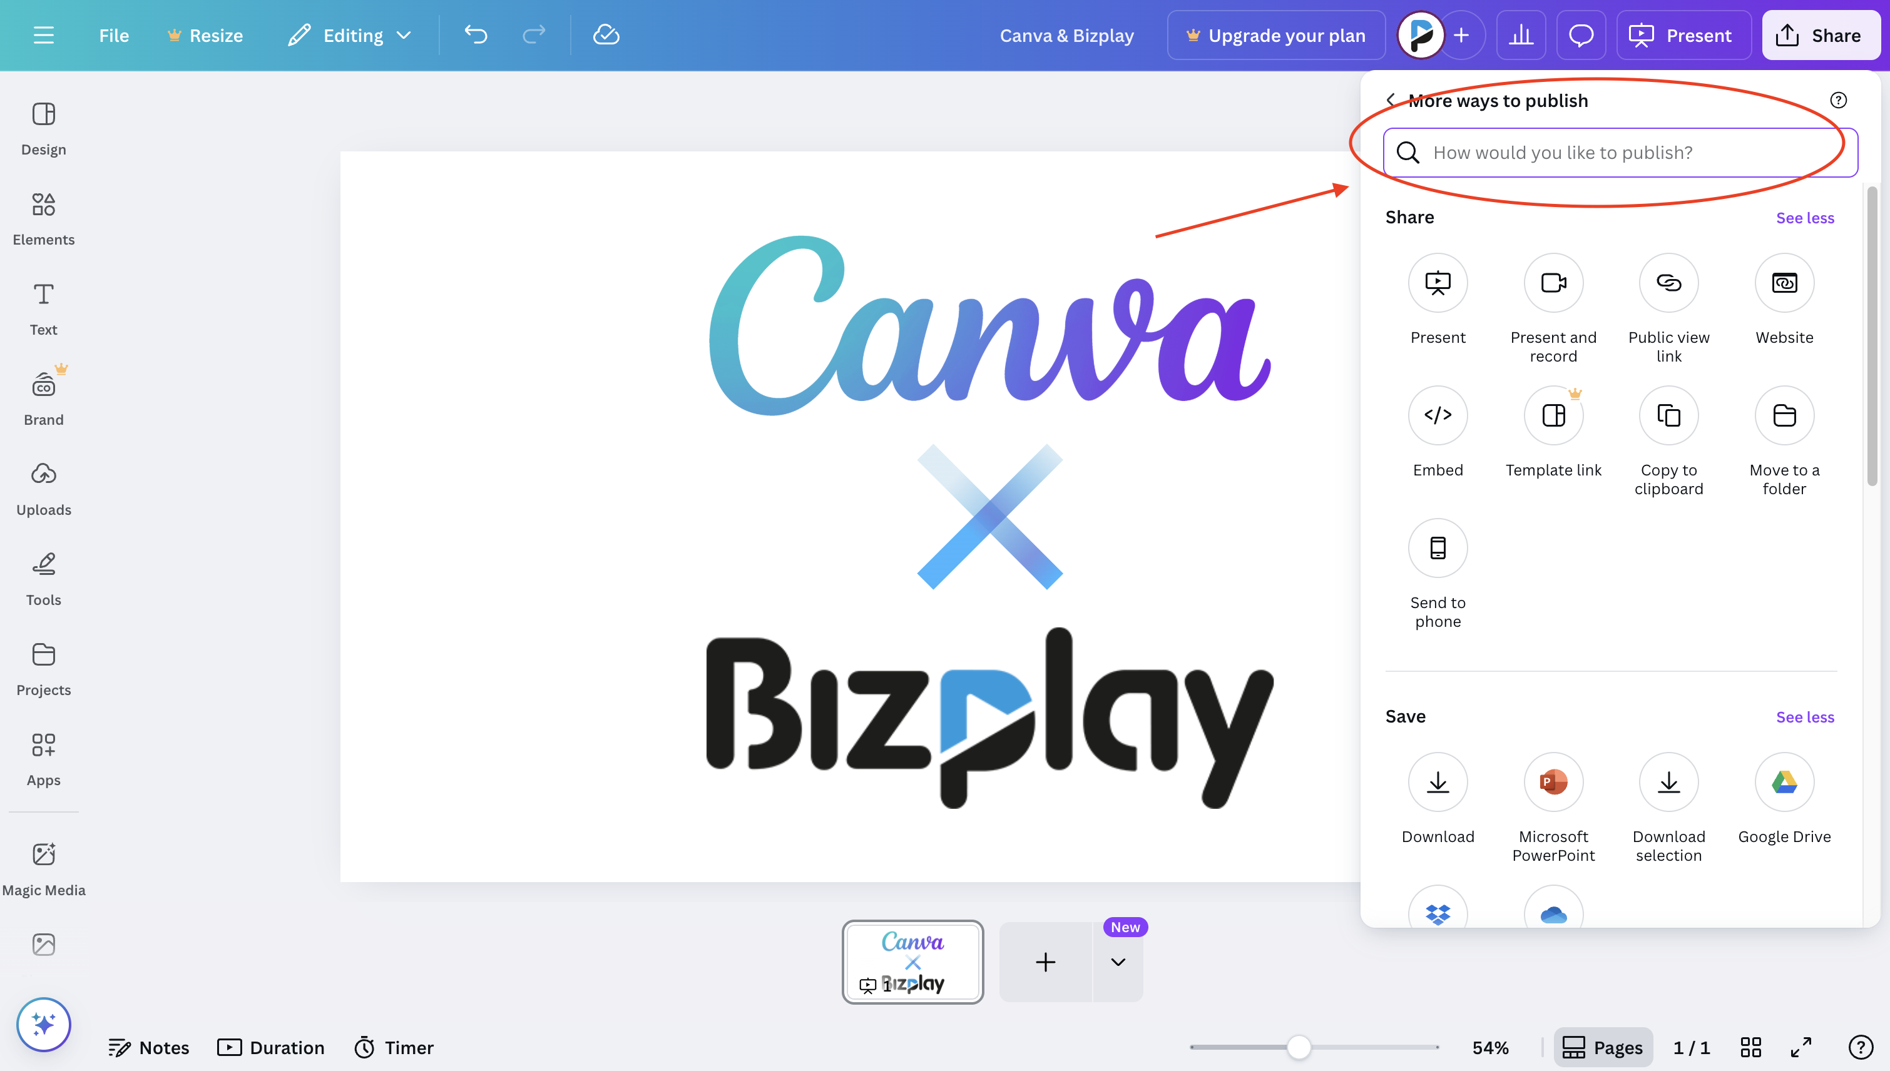Open the Elements sidebar tab

43,219
